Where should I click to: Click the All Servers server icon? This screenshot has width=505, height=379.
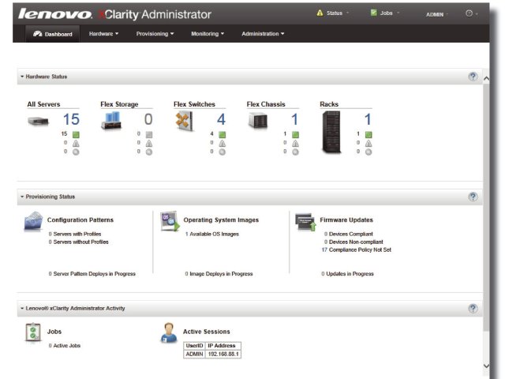click(x=38, y=122)
